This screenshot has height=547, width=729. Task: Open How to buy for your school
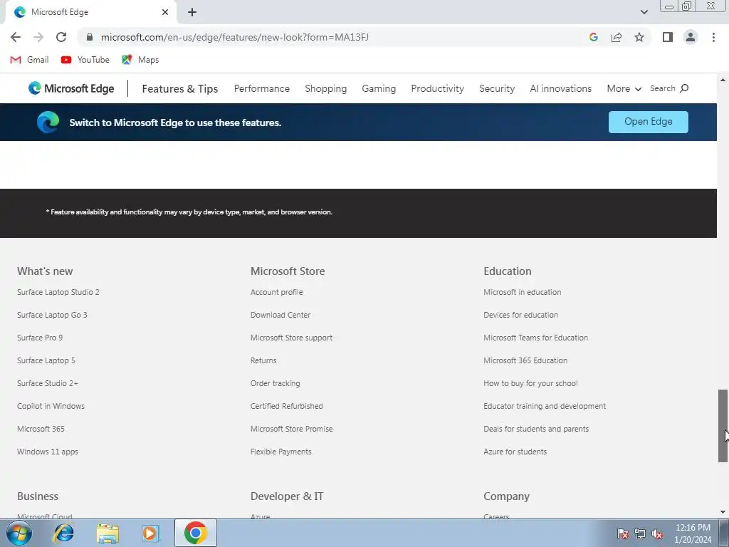(x=530, y=383)
